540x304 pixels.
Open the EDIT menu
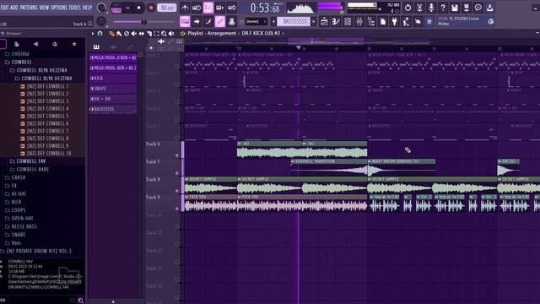coord(4,8)
